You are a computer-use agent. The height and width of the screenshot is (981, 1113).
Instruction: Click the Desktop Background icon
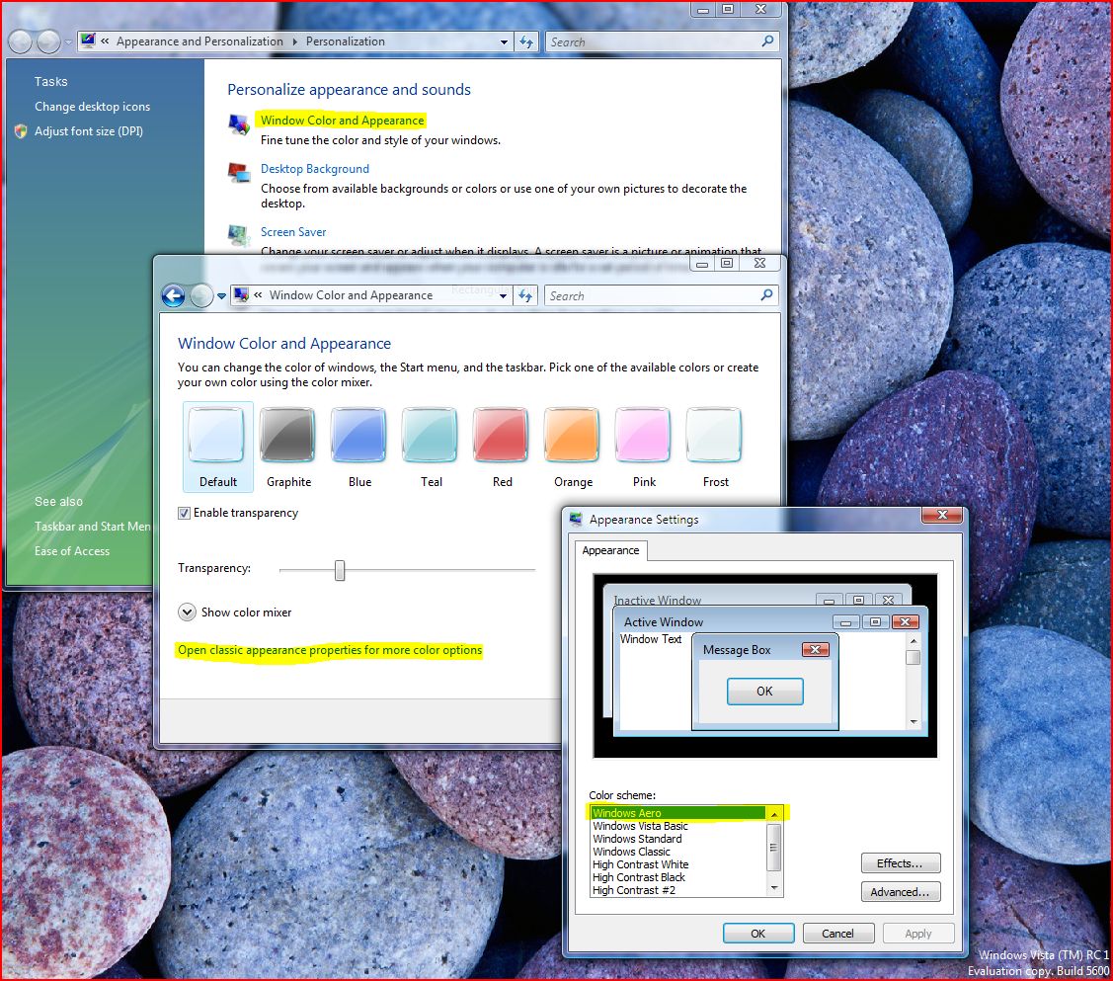pos(239,173)
